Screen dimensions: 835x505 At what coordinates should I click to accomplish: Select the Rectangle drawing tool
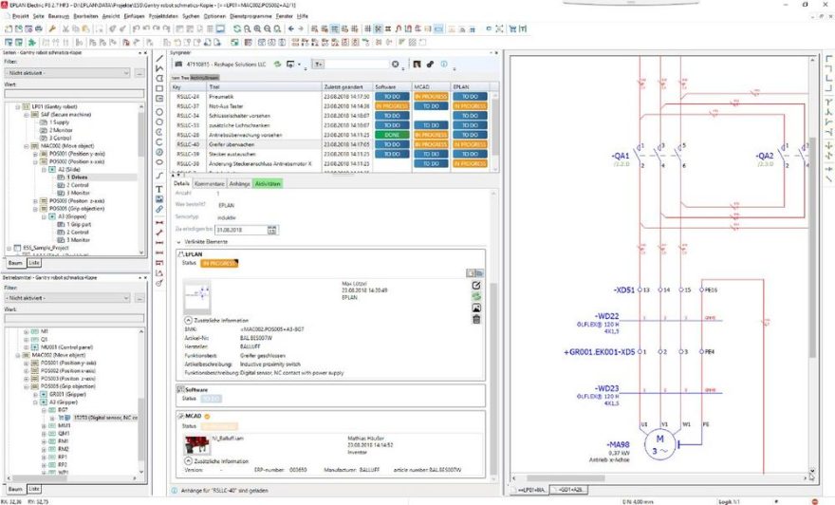point(159,88)
